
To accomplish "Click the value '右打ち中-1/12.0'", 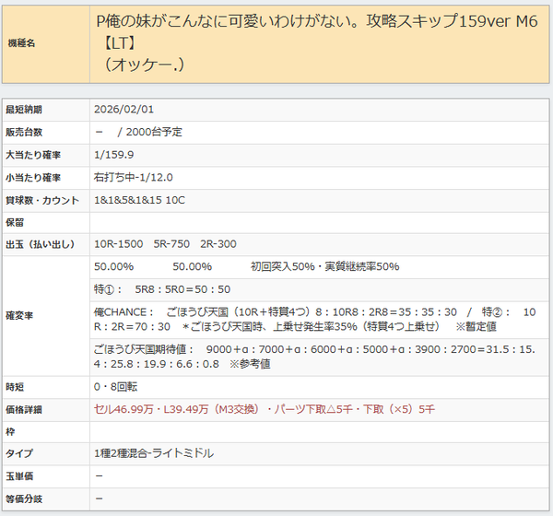I will pos(134,177).
